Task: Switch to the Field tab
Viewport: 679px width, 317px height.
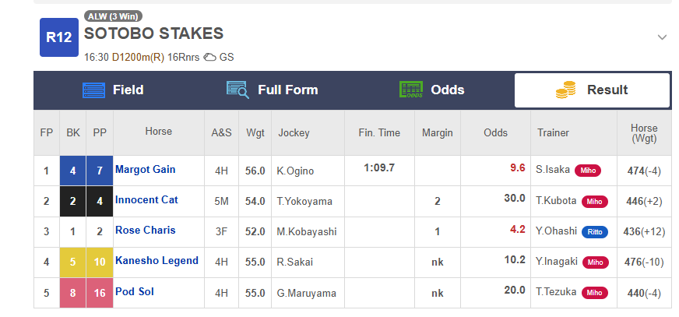Action: [x=114, y=90]
